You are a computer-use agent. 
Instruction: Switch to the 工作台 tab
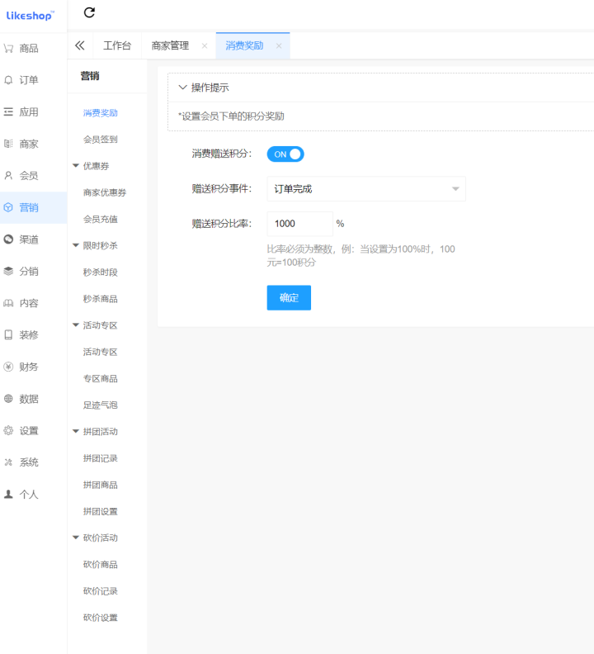click(117, 45)
